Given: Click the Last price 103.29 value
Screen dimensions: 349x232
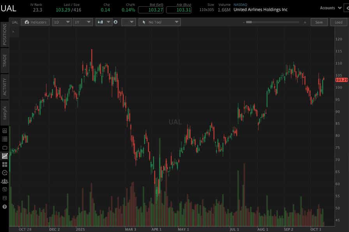Looking at the screenshot, I should pos(63,10).
